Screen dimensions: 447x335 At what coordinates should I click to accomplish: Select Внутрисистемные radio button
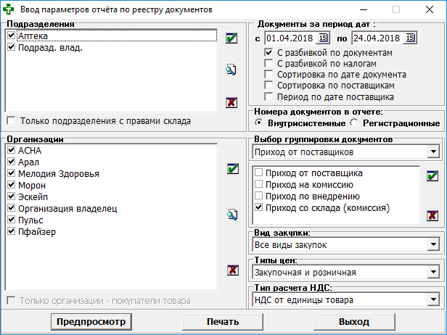(259, 123)
